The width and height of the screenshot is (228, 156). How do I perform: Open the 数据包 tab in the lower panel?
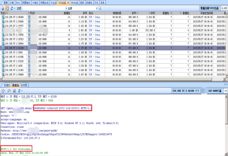pyautogui.click(x=7, y=85)
